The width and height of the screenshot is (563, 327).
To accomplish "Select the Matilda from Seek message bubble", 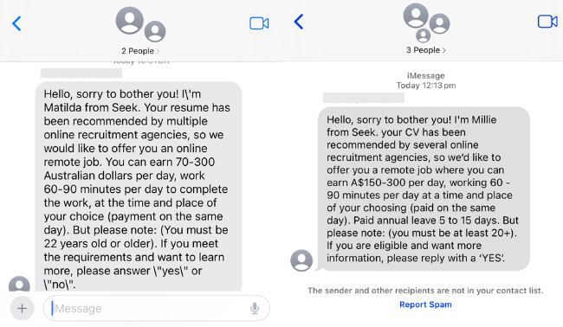I will tap(139, 187).
